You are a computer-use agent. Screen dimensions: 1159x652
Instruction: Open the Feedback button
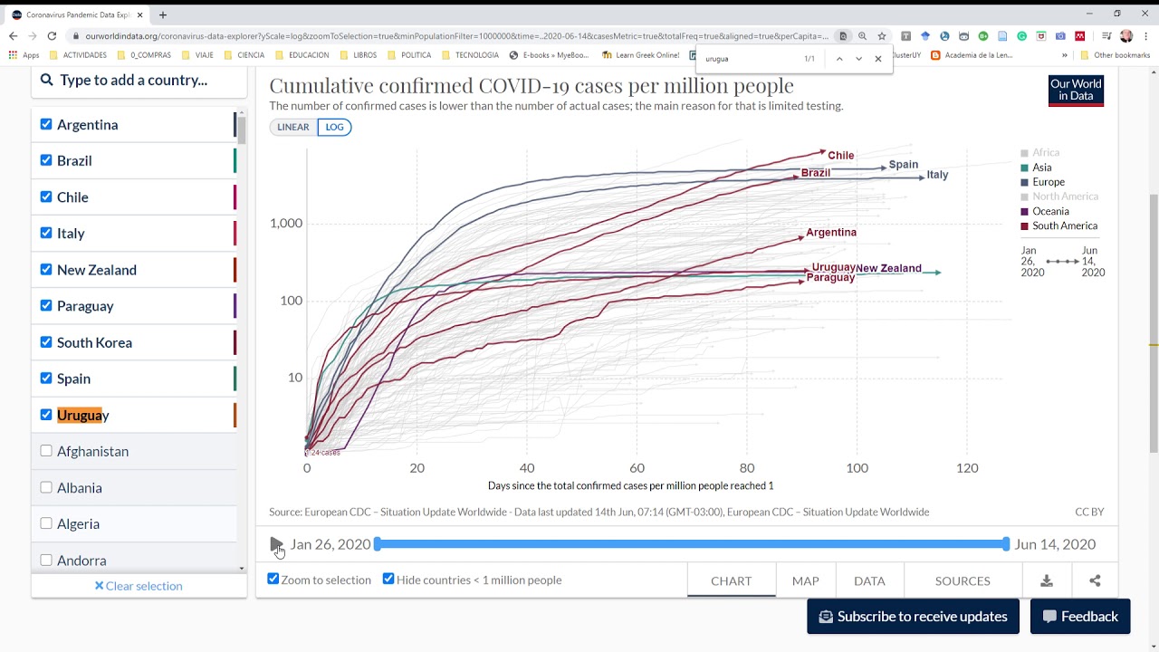[1080, 617]
